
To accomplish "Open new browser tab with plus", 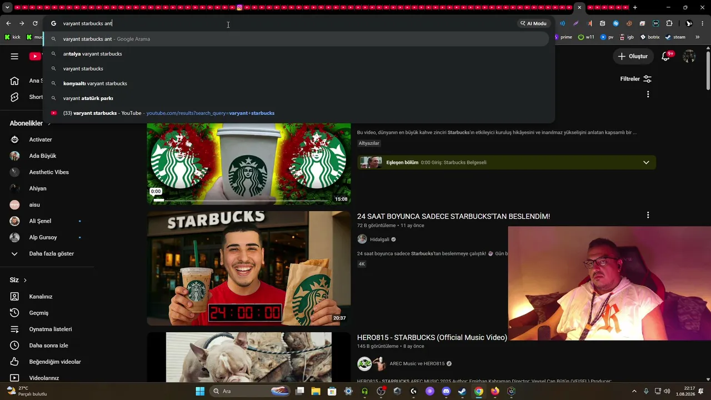I will click(635, 7).
